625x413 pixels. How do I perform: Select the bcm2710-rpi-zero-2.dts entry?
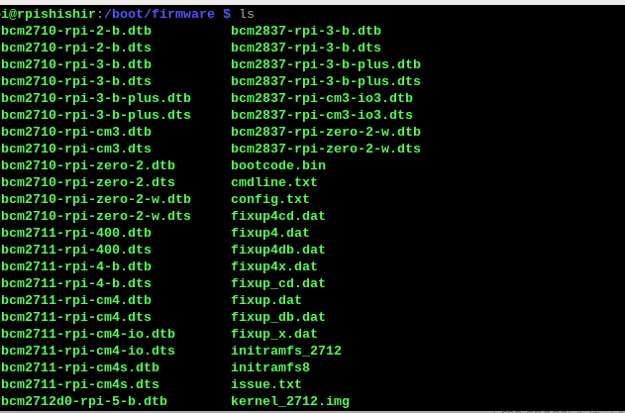[88, 182]
